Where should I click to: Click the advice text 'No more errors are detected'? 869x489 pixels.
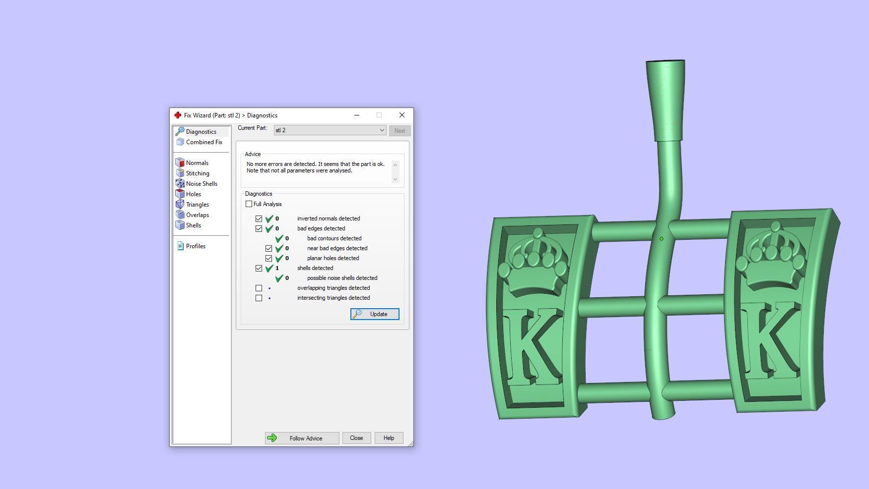(281, 164)
